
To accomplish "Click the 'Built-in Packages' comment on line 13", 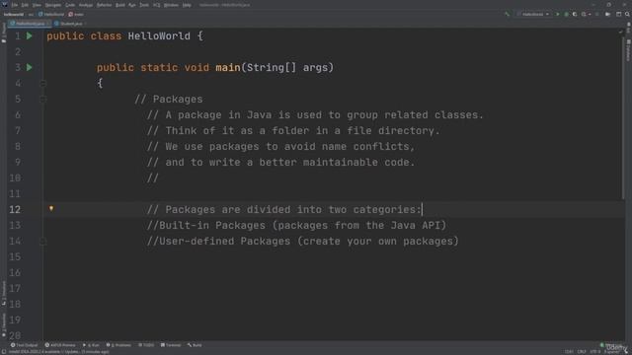I will click(x=296, y=226).
